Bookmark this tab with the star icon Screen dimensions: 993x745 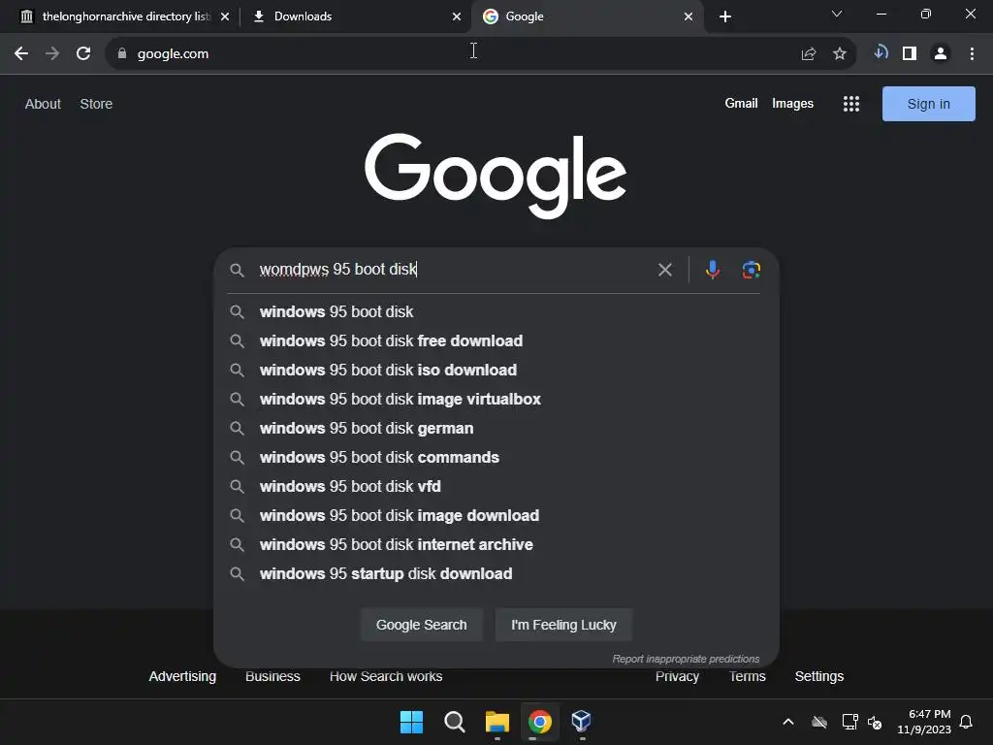[840, 54]
